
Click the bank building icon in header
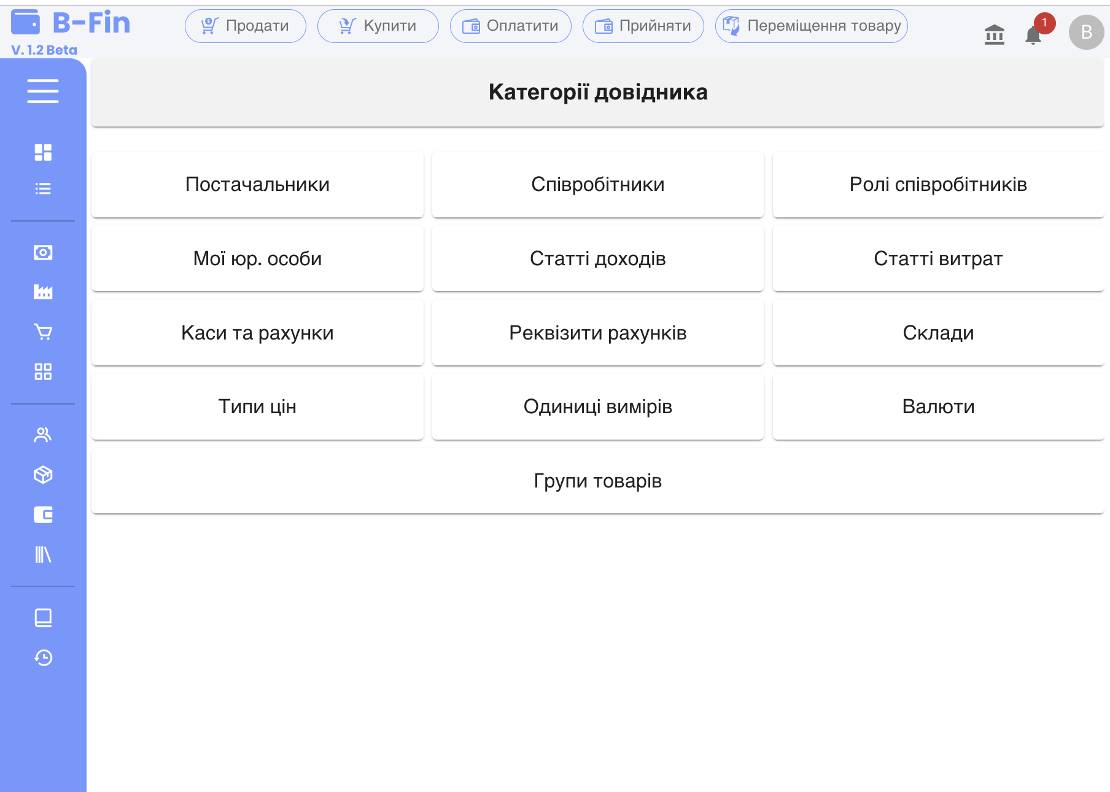[995, 34]
